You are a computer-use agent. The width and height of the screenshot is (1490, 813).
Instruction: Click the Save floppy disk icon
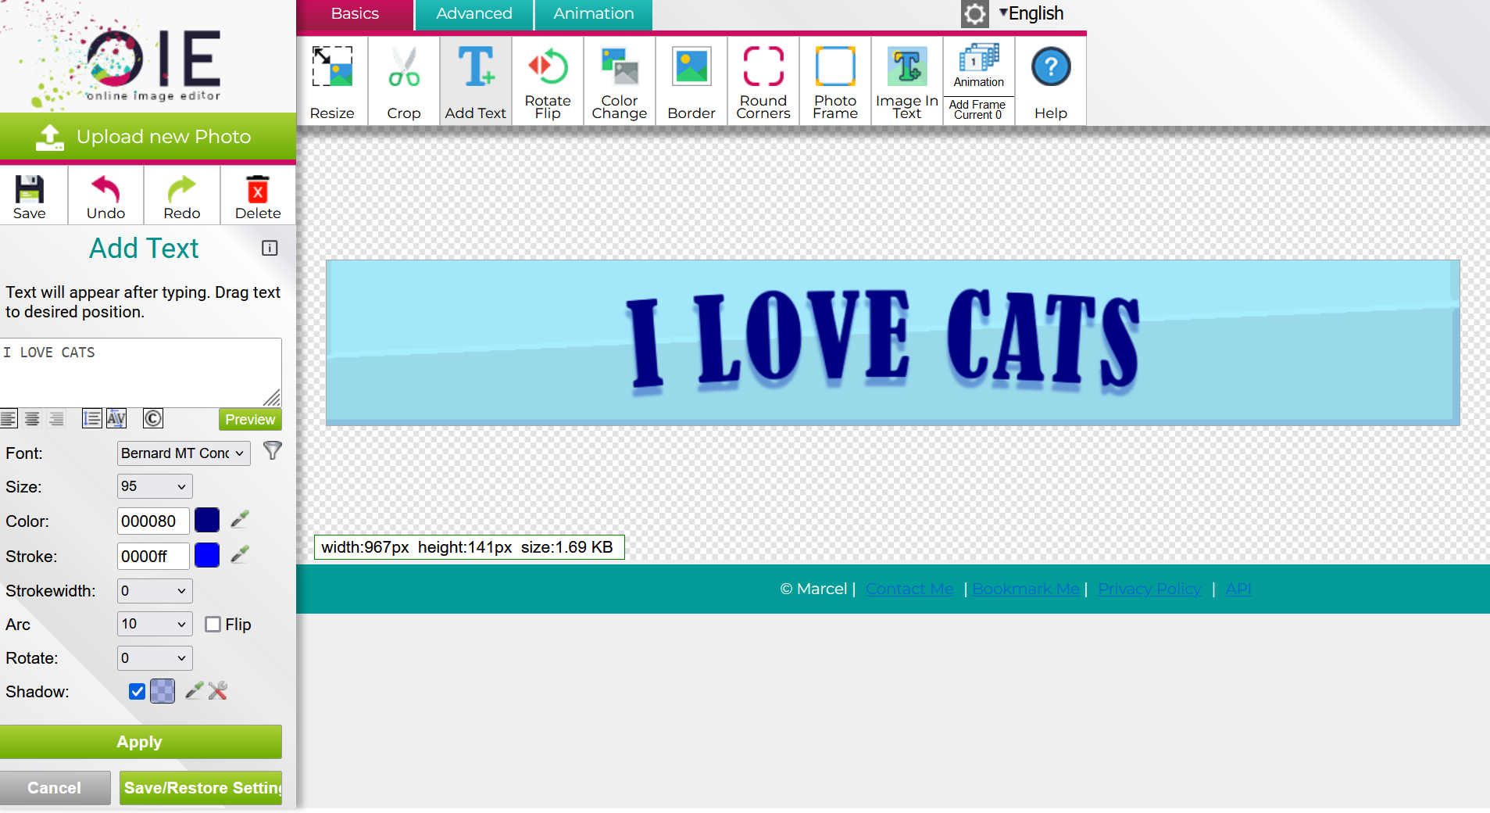[x=30, y=196]
